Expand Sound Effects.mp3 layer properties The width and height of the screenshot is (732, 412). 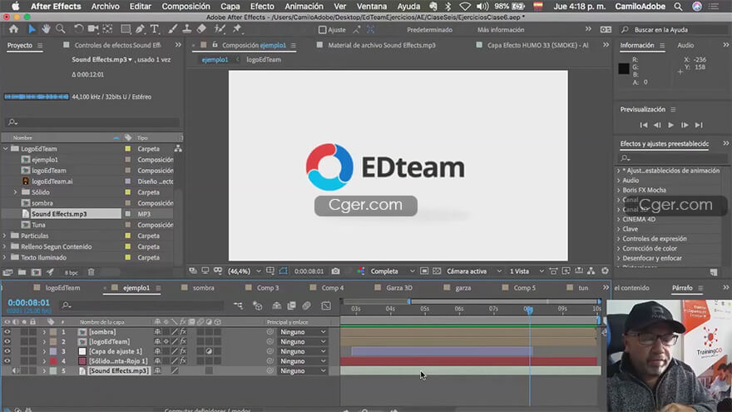click(44, 371)
